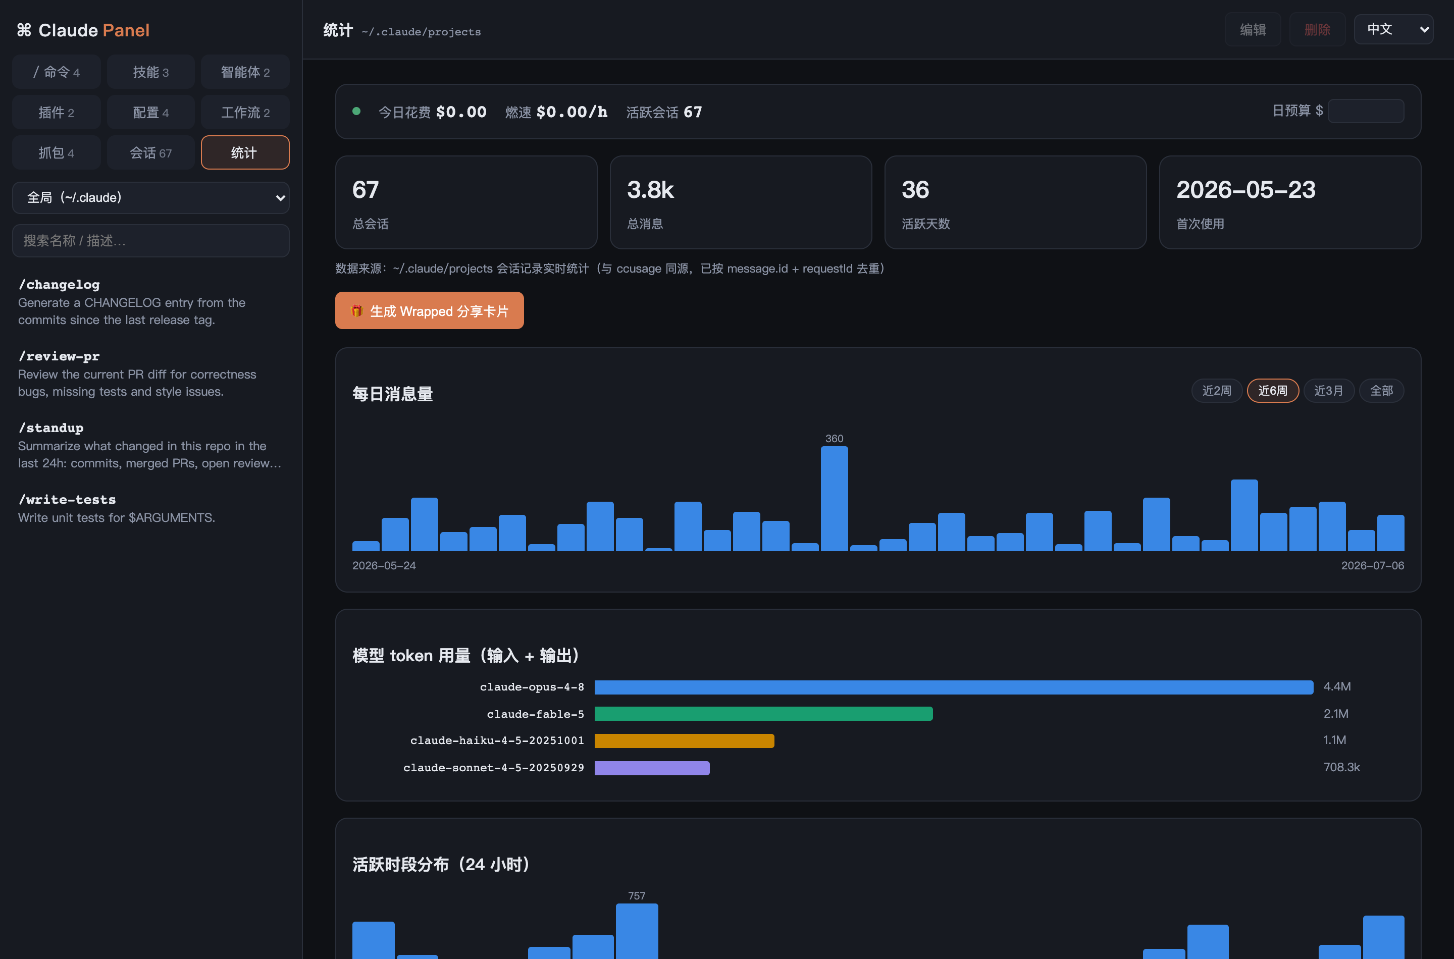The height and width of the screenshot is (959, 1454).
Task: Select the 插件 2 tab
Action: 56,113
